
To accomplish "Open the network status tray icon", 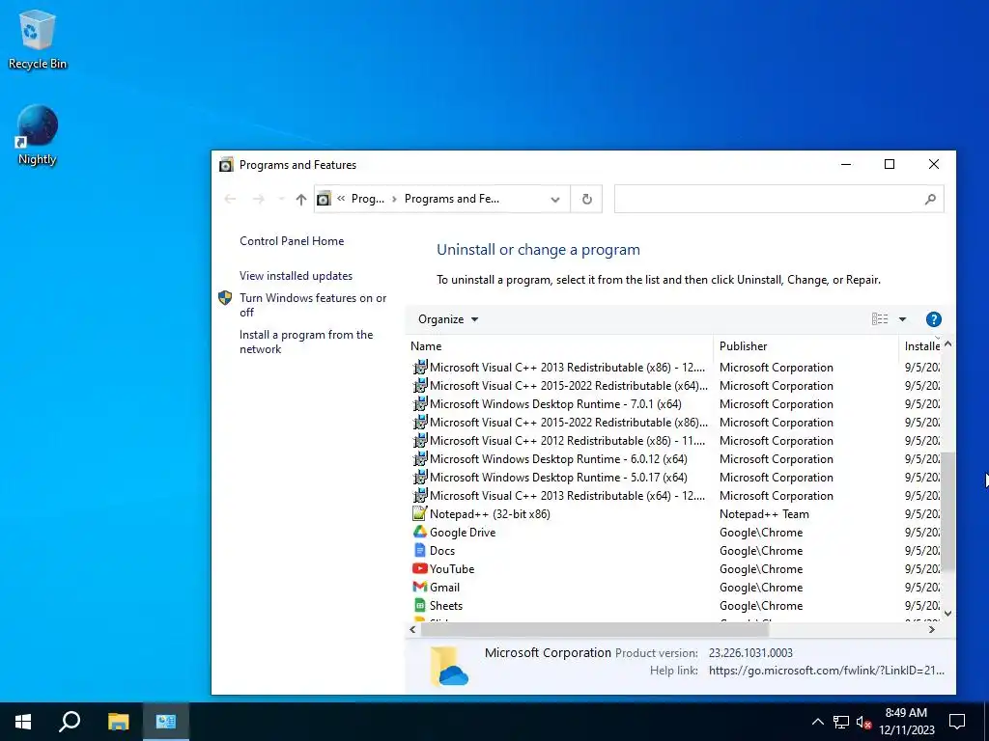I will pos(841,722).
